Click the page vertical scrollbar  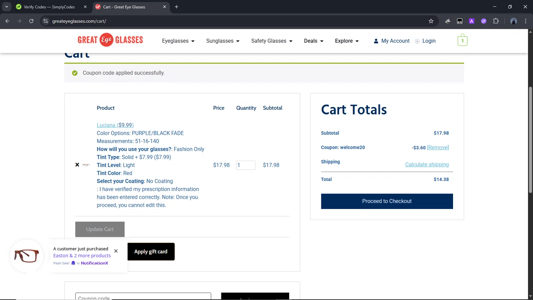[530, 140]
